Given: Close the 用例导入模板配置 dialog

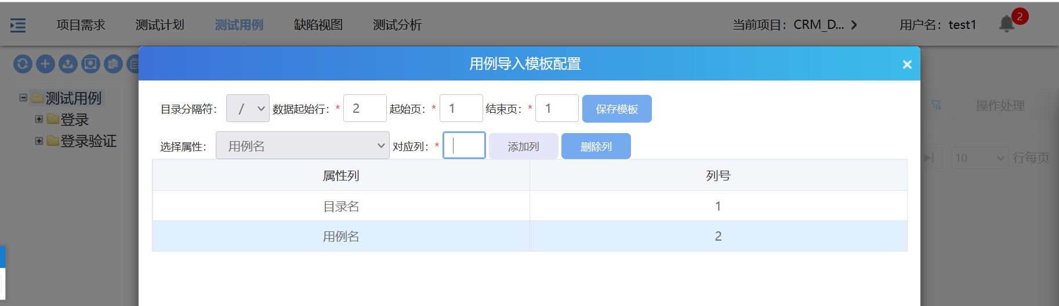Looking at the screenshot, I should pos(907,64).
